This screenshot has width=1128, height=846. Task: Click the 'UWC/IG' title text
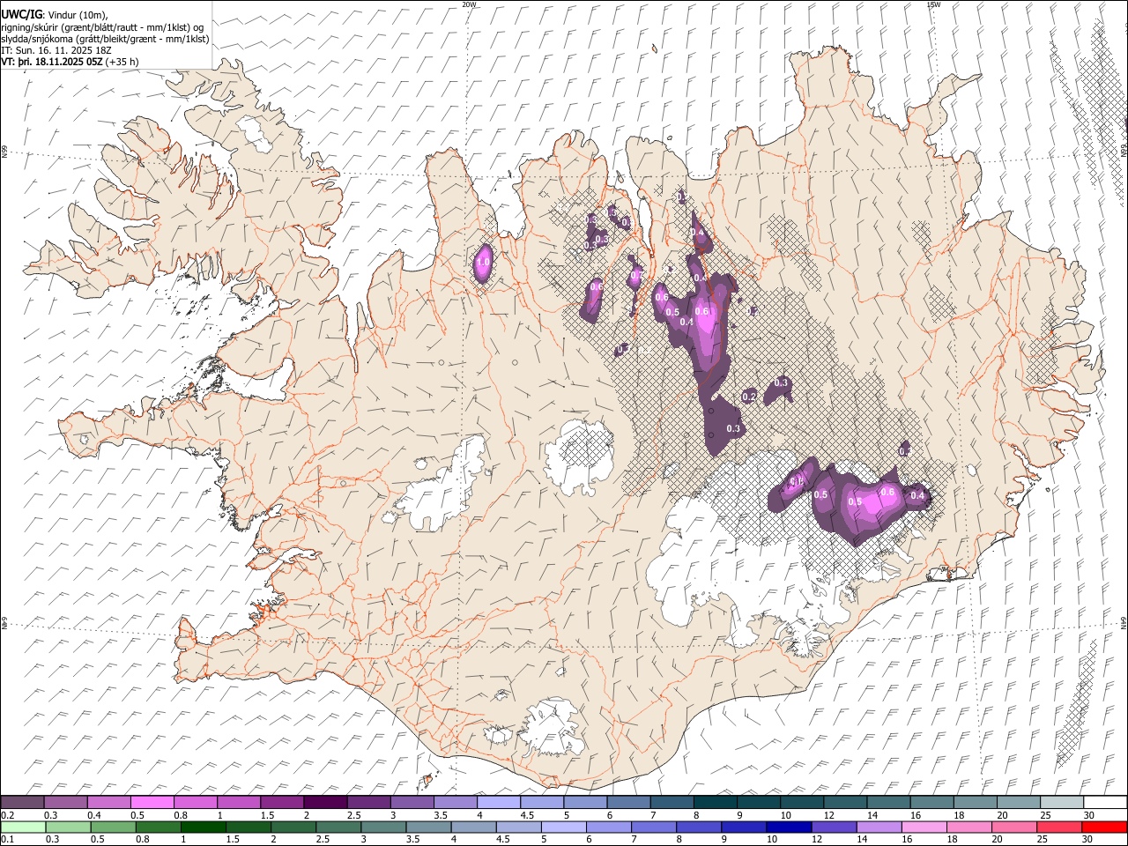coord(21,15)
